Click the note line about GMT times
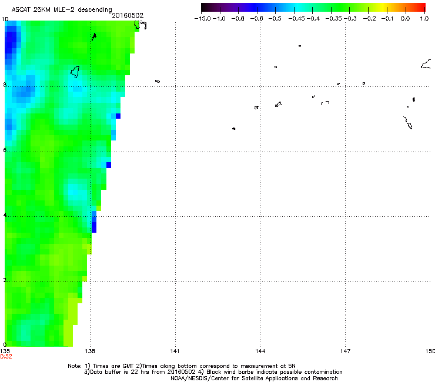 point(182,366)
